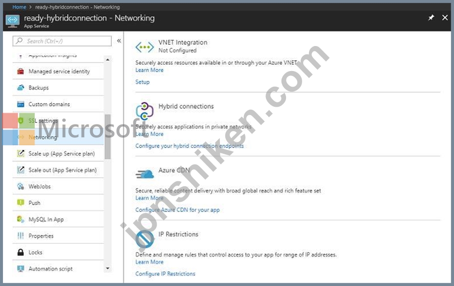This screenshot has height=286, width=454.
Task: Click the Azure CDN heading
Action: 174,170
